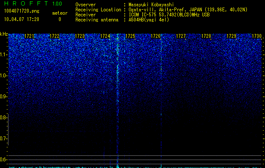Click the 1.1 kHz axis label

(x=3, y=55)
